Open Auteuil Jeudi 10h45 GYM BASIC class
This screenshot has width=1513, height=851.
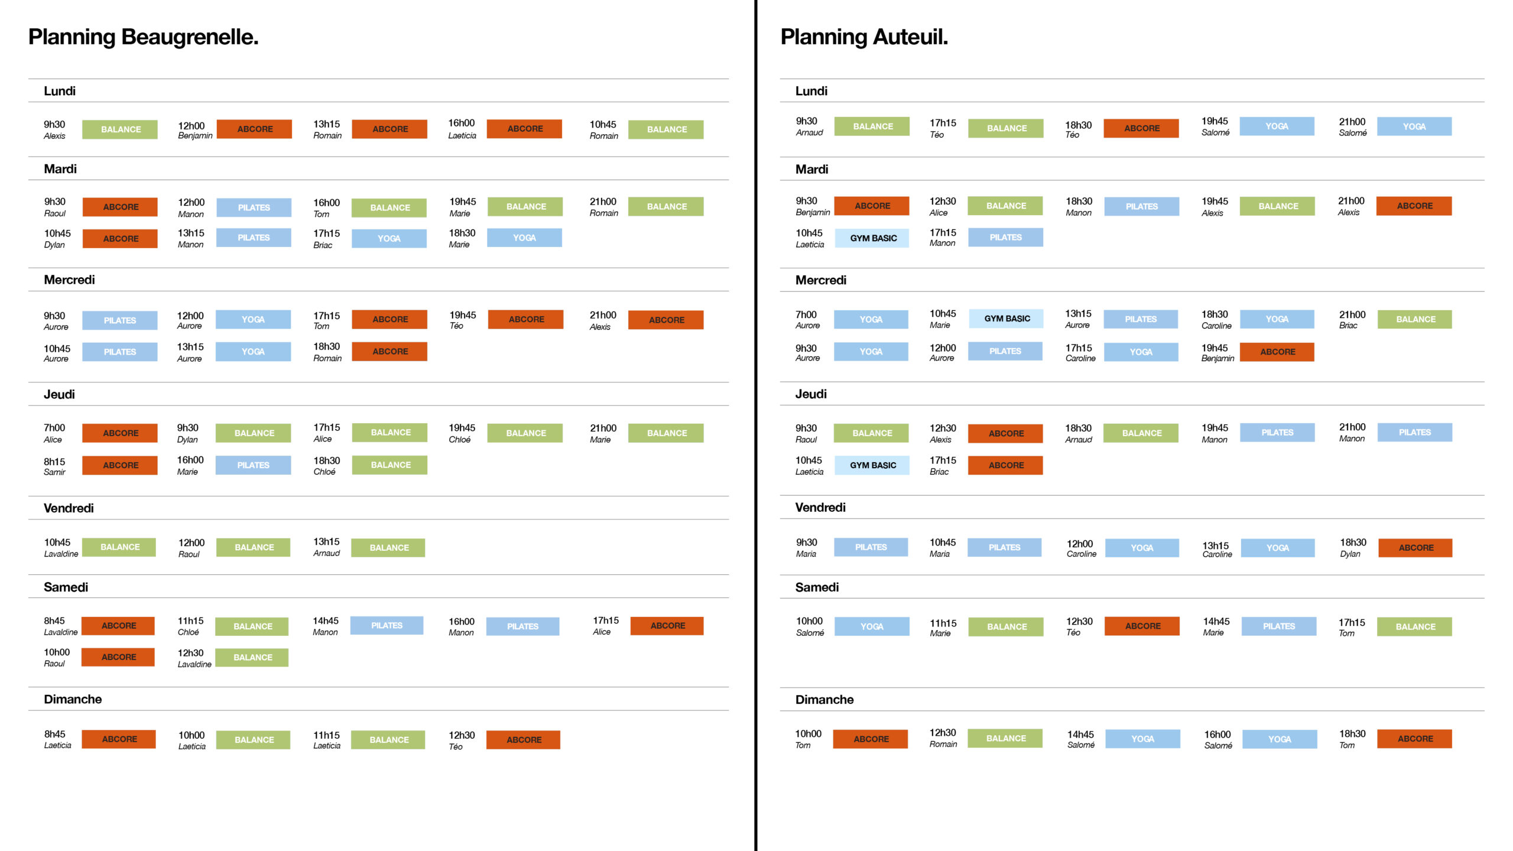(x=872, y=465)
